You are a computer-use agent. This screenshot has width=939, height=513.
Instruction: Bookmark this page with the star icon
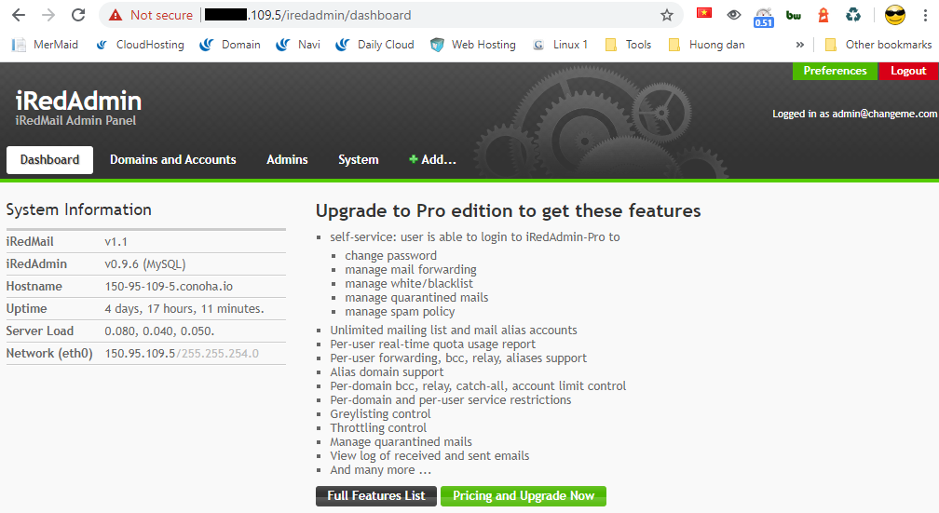[667, 15]
